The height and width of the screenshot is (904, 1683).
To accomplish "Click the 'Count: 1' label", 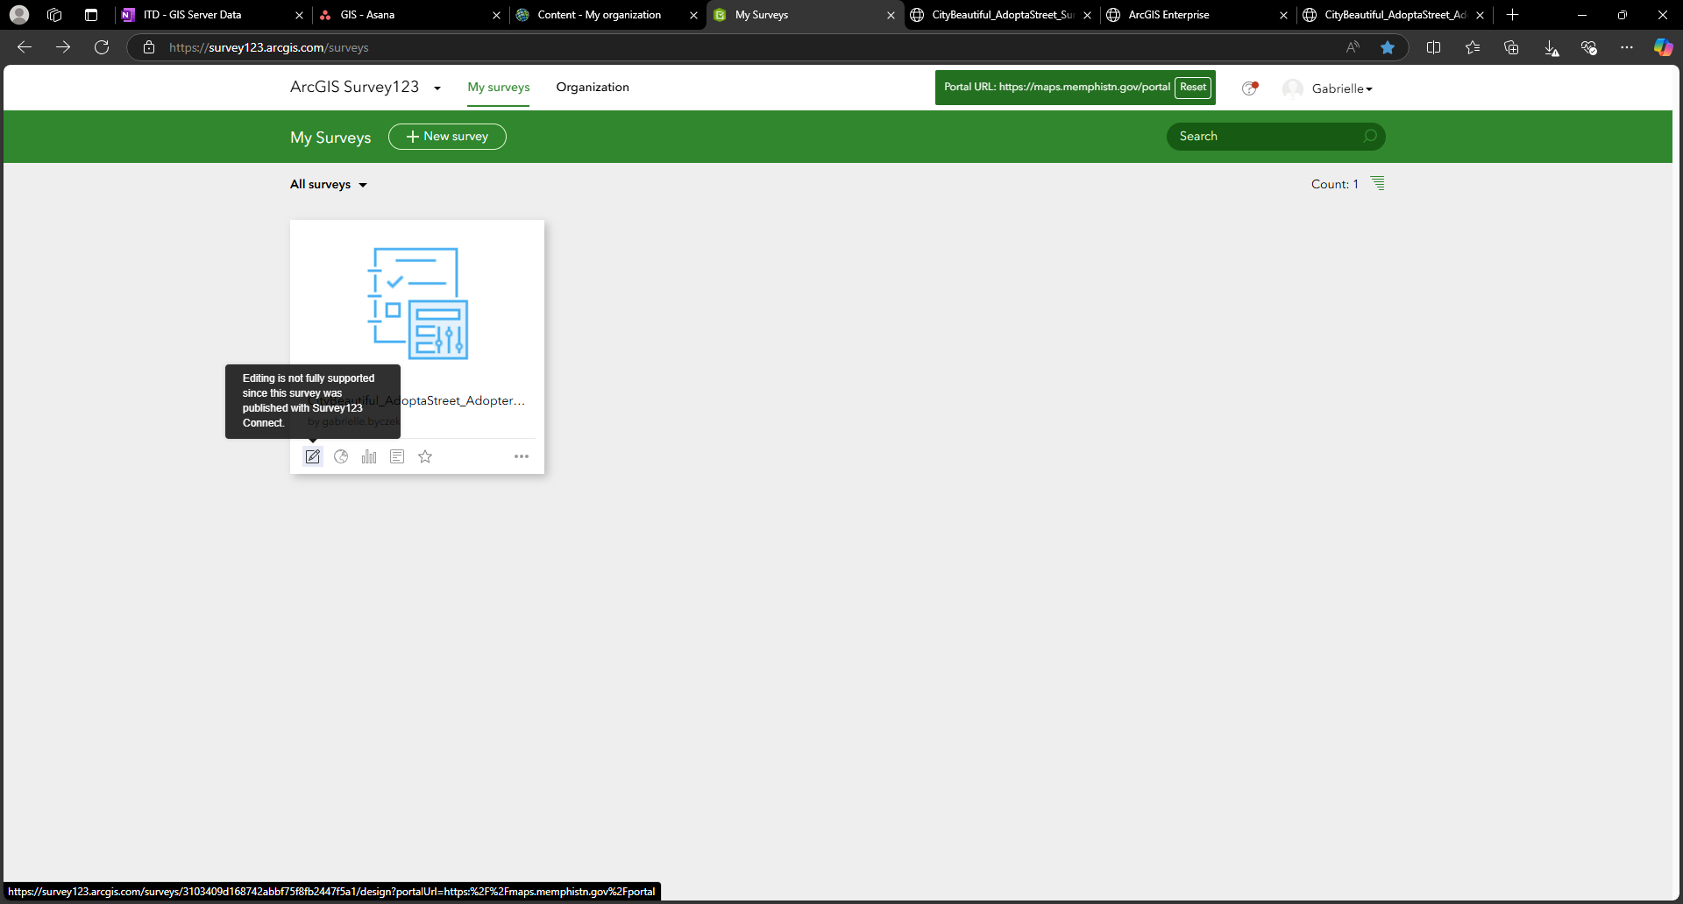I will [x=1335, y=184].
